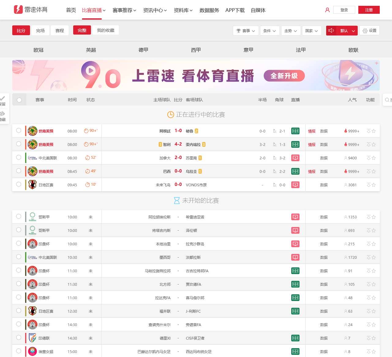Viewport: 392px width, 357px height.
Task: Select the 西甲 league tab
Action: point(196,50)
